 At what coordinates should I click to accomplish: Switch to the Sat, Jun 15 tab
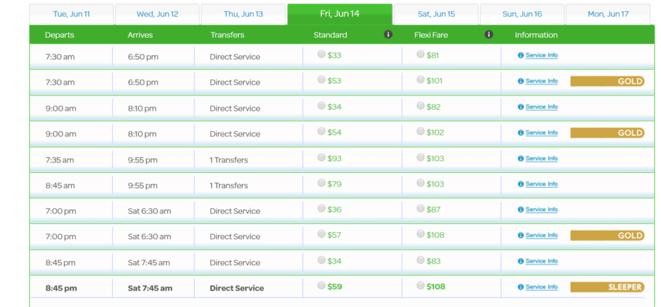point(436,14)
